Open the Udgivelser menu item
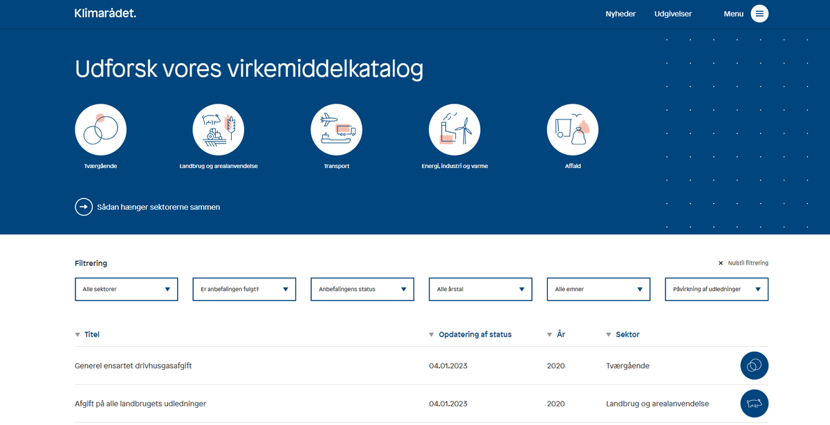This screenshot has height=425, width=830. pos(672,13)
